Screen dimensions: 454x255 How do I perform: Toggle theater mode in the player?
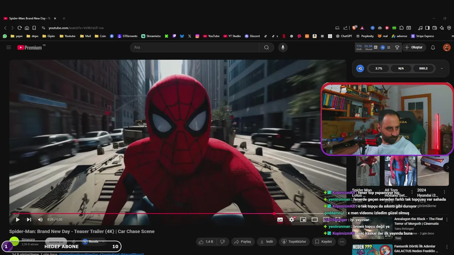315,220
